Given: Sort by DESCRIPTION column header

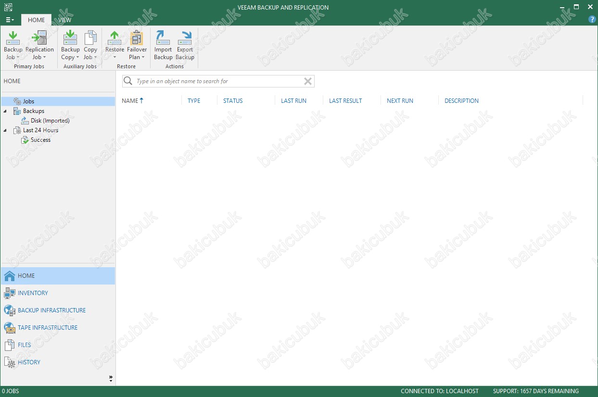Looking at the screenshot, I should coord(461,101).
